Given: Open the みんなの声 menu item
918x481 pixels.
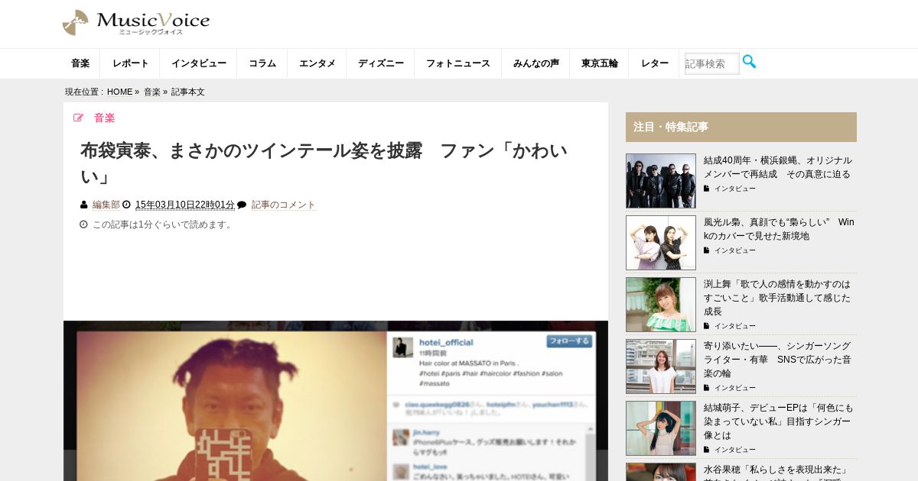Looking at the screenshot, I should click(x=536, y=63).
